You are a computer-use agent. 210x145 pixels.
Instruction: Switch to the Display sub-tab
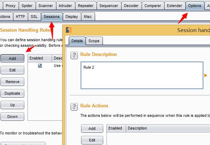72,17
